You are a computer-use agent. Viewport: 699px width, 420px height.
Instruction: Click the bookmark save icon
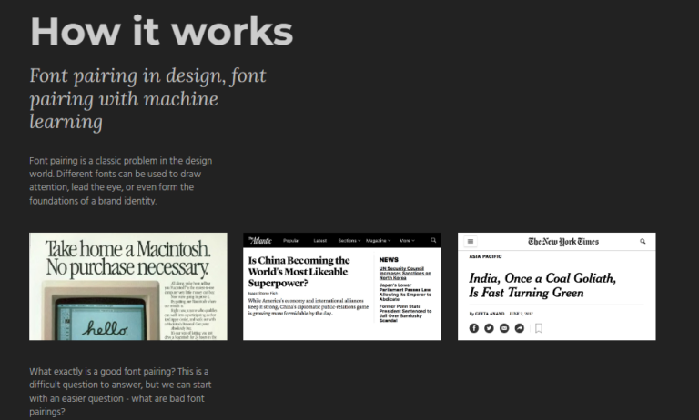[x=539, y=328]
